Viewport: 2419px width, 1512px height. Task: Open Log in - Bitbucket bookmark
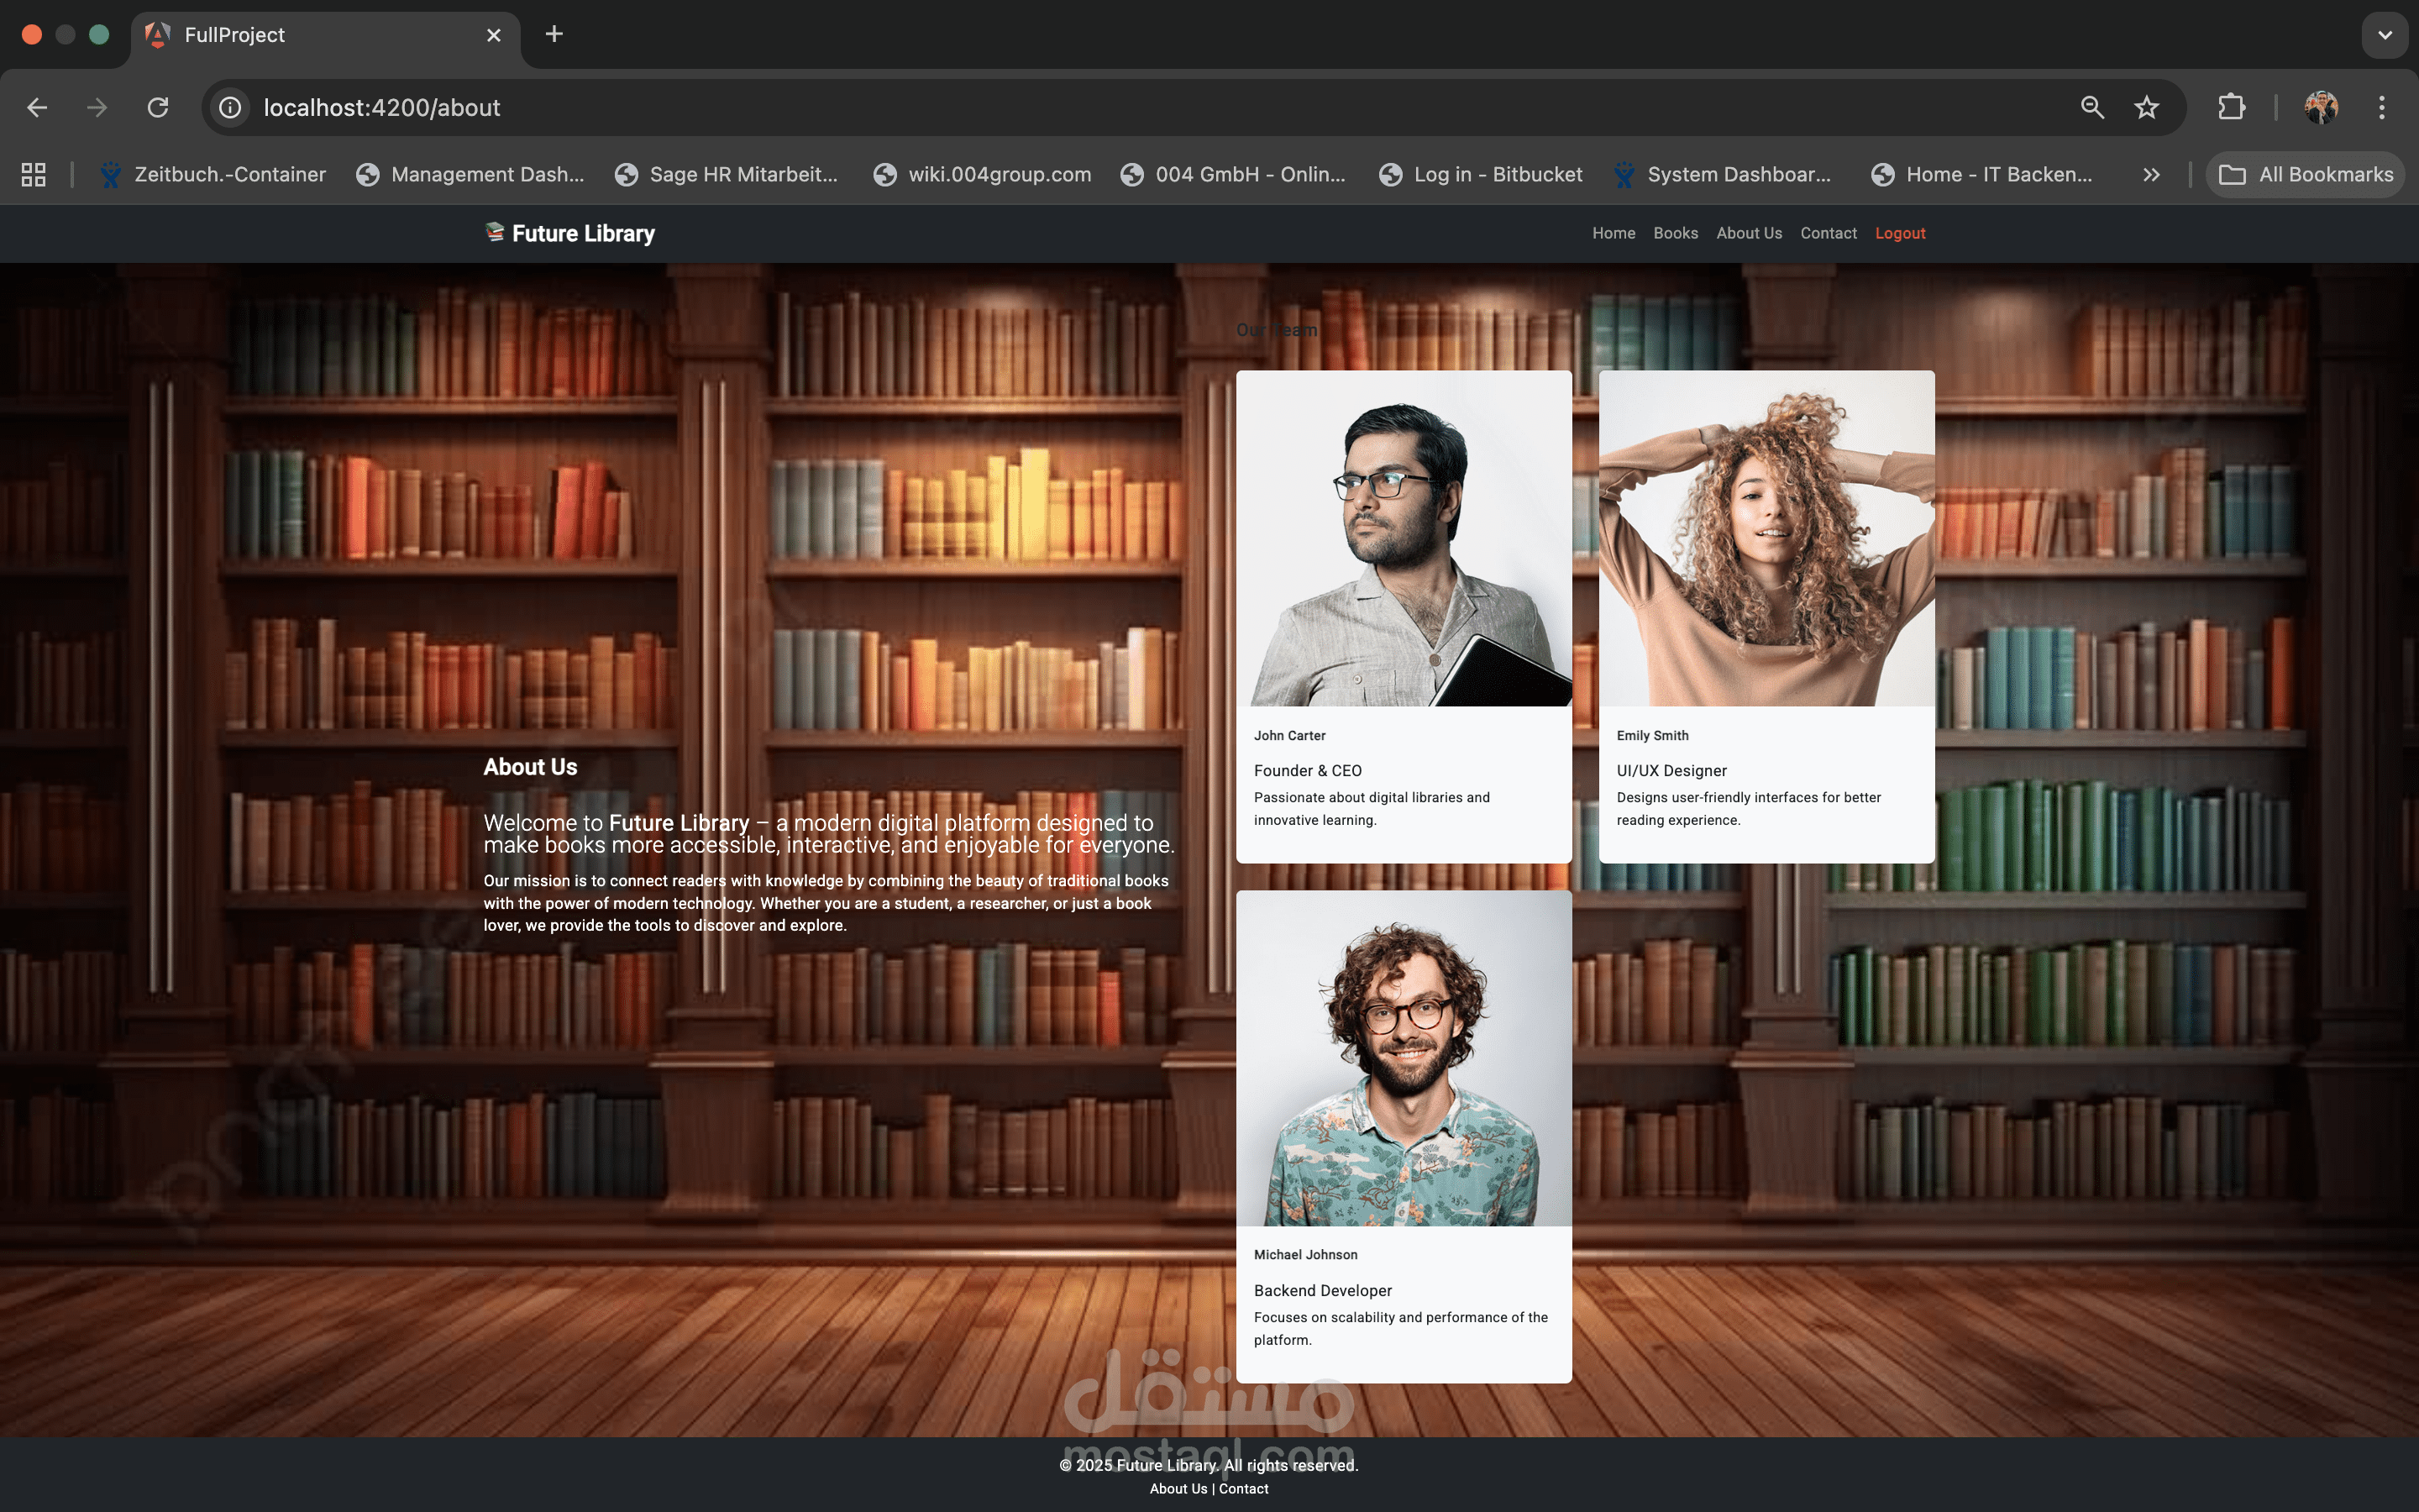1481,174
